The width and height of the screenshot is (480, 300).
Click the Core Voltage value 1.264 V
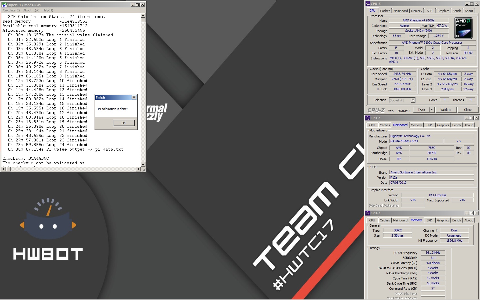pos(438,36)
